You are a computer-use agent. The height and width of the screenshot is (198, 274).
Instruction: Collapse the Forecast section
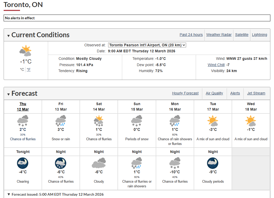coord(9,94)
